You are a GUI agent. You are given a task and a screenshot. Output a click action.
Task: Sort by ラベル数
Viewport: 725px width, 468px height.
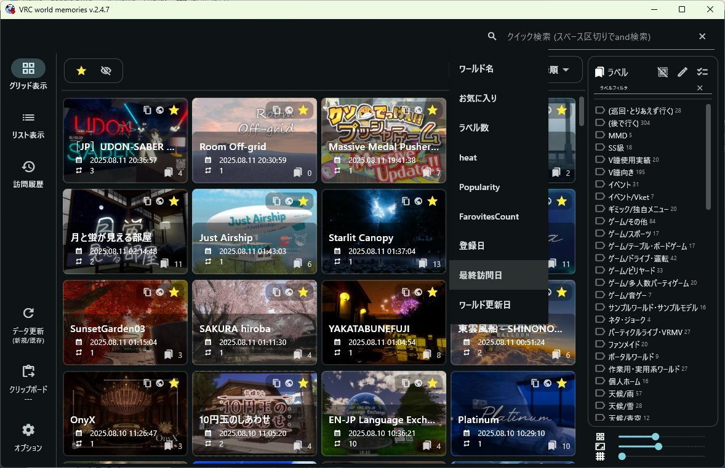(x=499, y=128)
